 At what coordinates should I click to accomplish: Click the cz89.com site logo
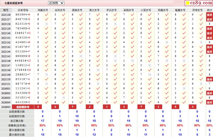tap(199, 3)
